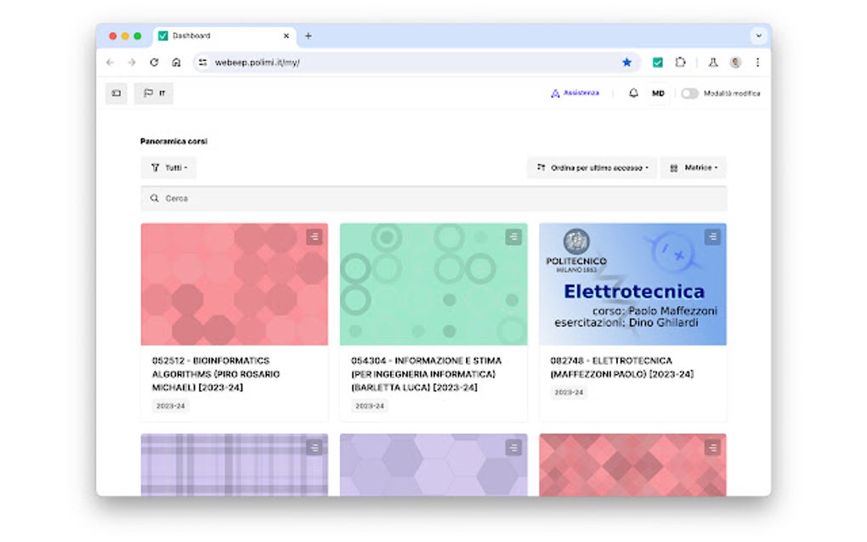Open the Bioinformatics Algorithms card menu
The height and width of the screenshot is (542, 867).
[314, 237]
